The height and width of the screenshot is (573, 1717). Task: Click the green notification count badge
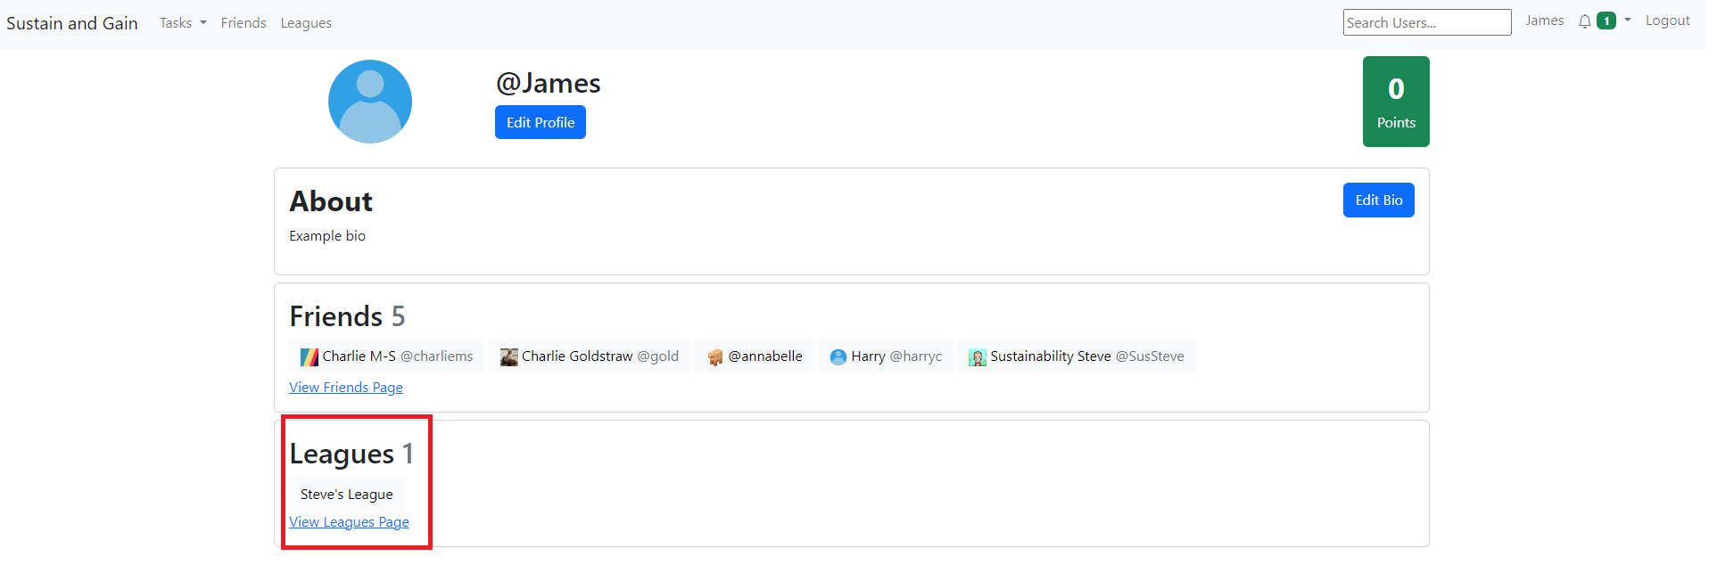click(1606, 21)
